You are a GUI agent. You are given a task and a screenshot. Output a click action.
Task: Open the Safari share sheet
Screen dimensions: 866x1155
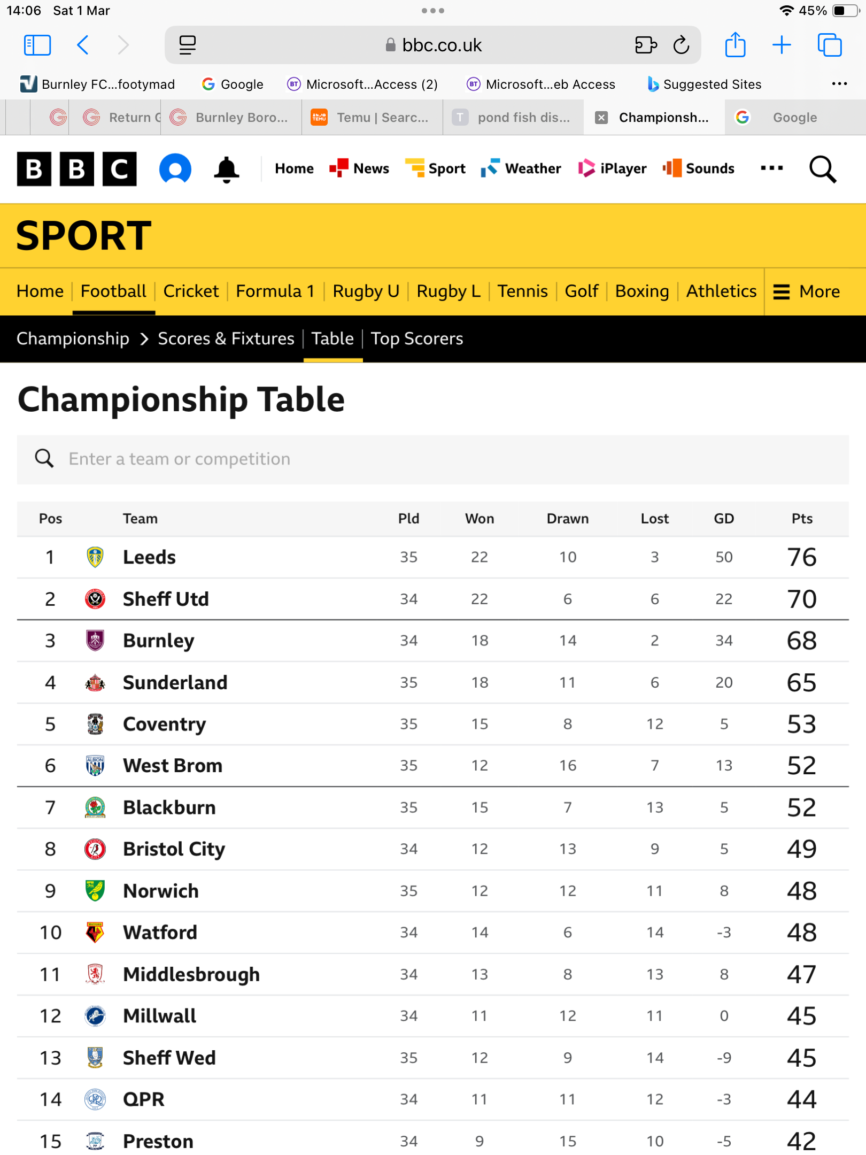click(735, 45)
